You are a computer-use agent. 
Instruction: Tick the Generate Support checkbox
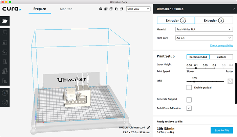[189, 100]
